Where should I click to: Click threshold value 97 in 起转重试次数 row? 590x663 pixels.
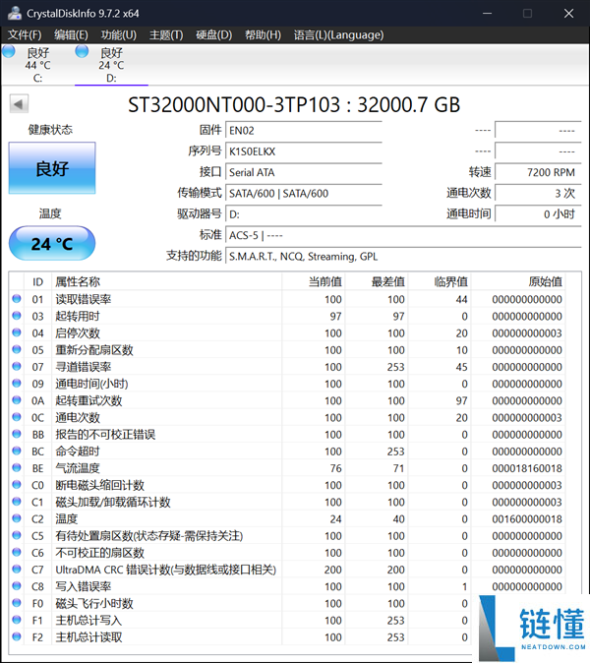(x=461, y=400)
